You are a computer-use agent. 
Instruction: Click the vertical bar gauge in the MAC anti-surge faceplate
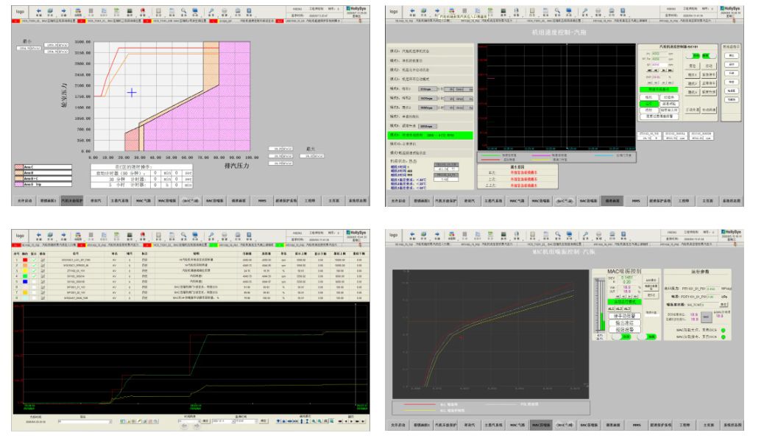[599, 306]
